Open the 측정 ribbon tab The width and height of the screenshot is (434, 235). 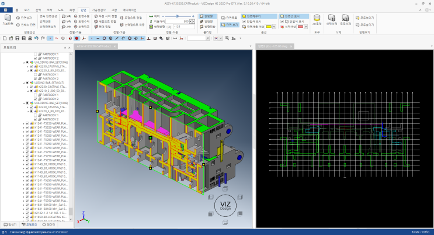point(72,10)
